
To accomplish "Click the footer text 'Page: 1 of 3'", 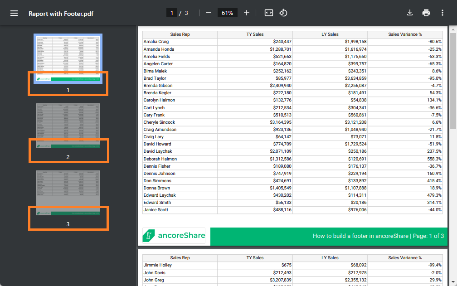I will tap(428, 236).
